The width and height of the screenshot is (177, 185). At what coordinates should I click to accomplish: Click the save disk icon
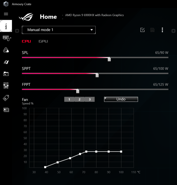[x=152, y=30]
